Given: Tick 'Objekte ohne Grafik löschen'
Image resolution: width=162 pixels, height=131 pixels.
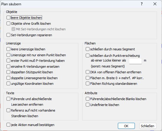Looking at the screenshot, I should (8, 24).
